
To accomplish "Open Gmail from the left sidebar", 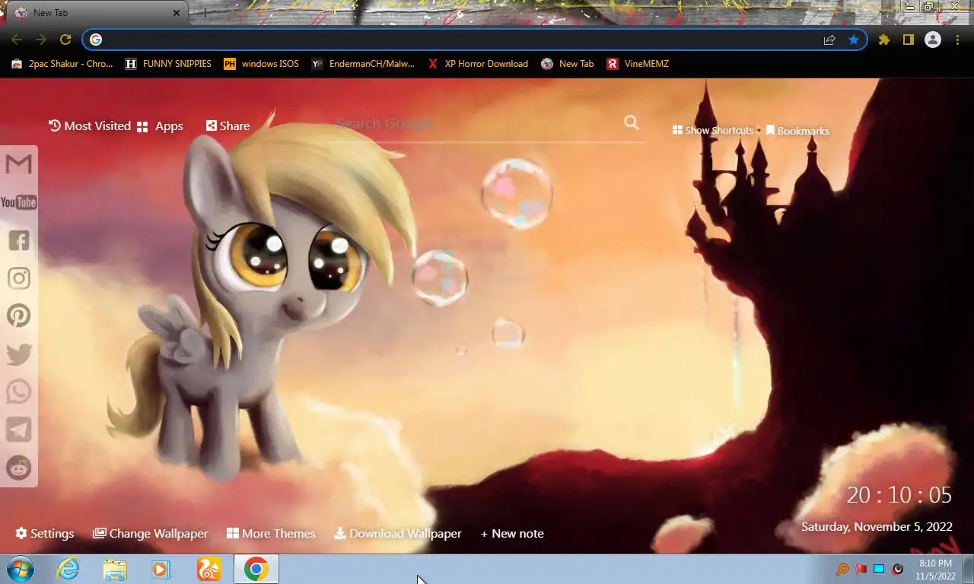I will (x=19, y=163).
